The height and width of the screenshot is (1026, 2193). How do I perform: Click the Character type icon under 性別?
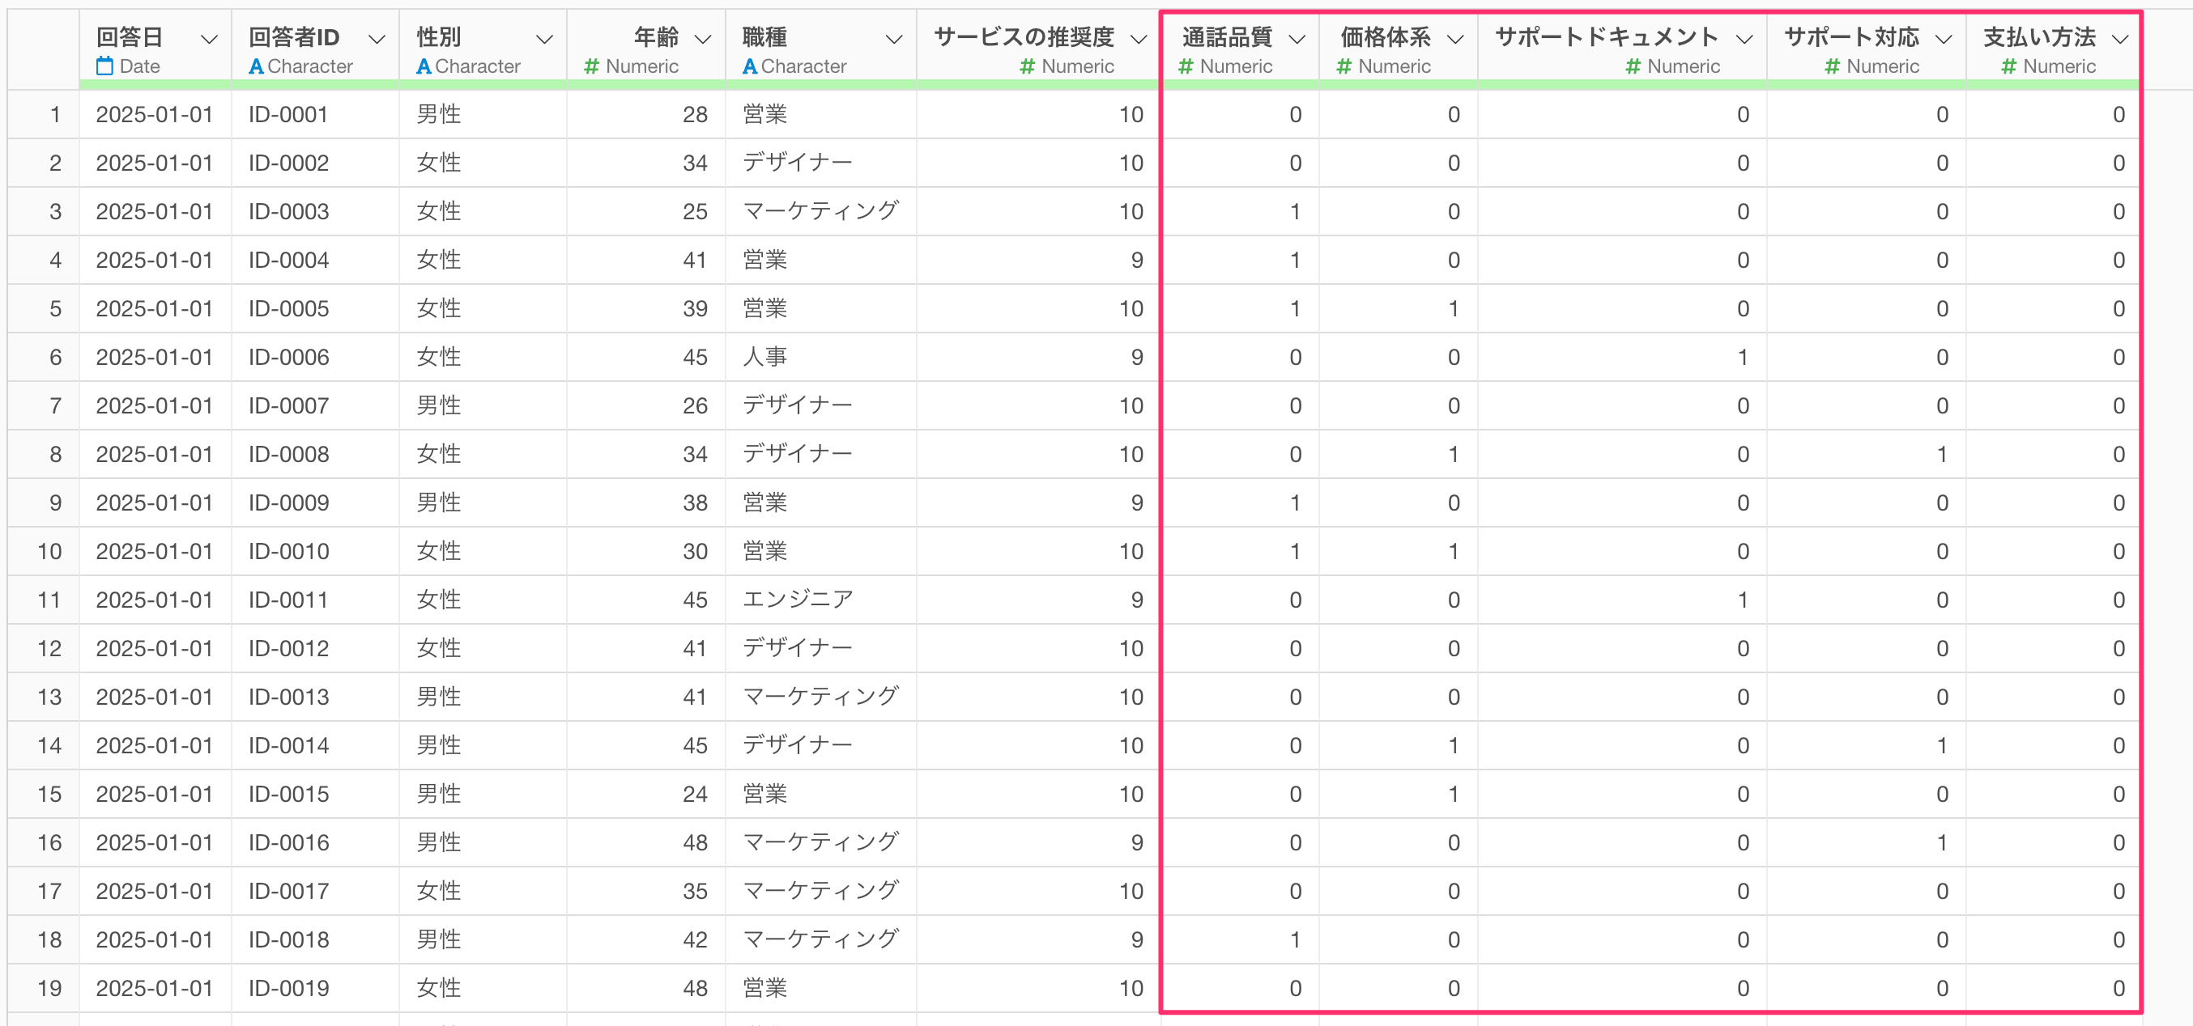(x=423, y=66)
